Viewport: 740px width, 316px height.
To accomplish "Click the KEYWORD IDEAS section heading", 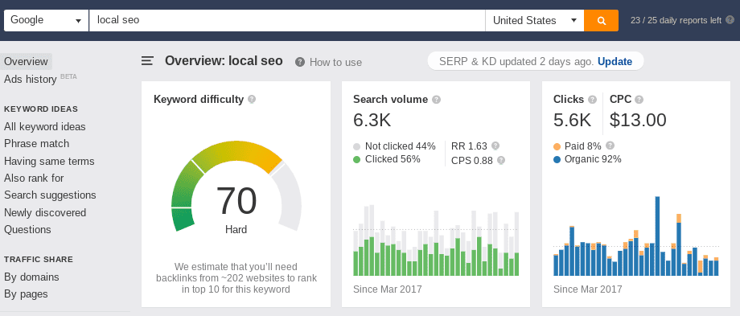I will click(41, 109).
